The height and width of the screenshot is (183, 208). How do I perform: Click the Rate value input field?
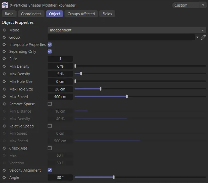pyautogui.click(x=60, y=59)
